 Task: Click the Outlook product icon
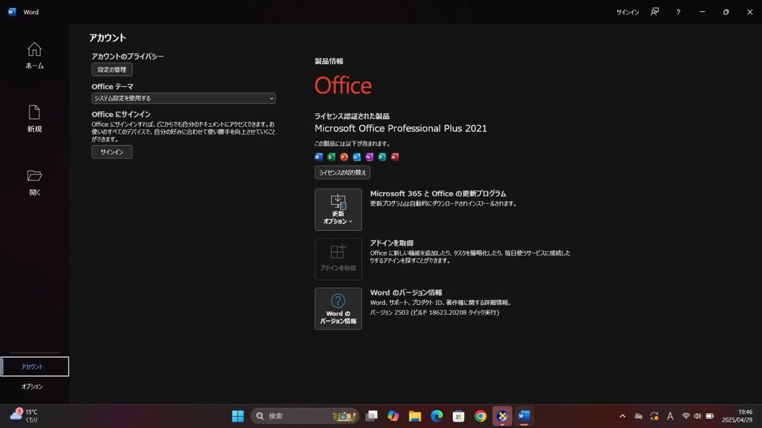[x=357, y=157]
